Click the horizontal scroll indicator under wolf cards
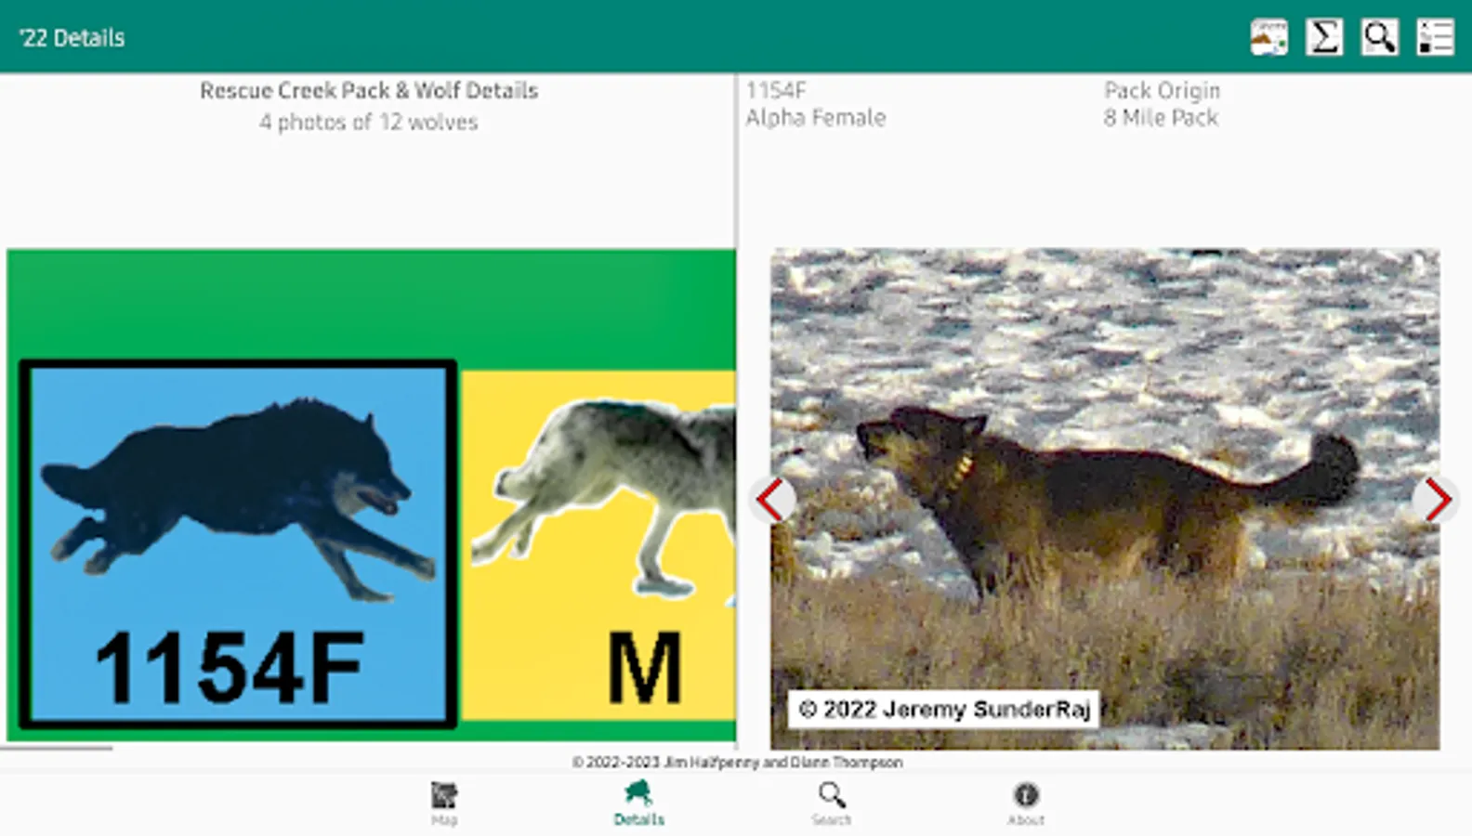This screenshot has width=1472, height=836. click(57, 747)
